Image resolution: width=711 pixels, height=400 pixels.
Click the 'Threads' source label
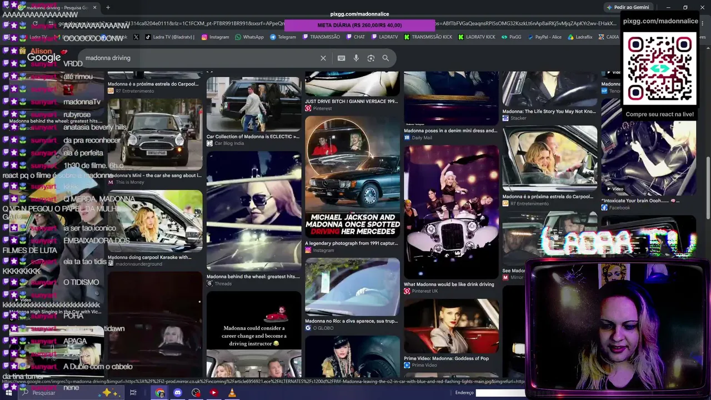[223, 284]
